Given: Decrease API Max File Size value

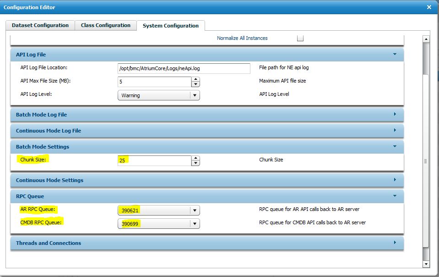Looking at the screenshot, I should [x=195, y=84].
